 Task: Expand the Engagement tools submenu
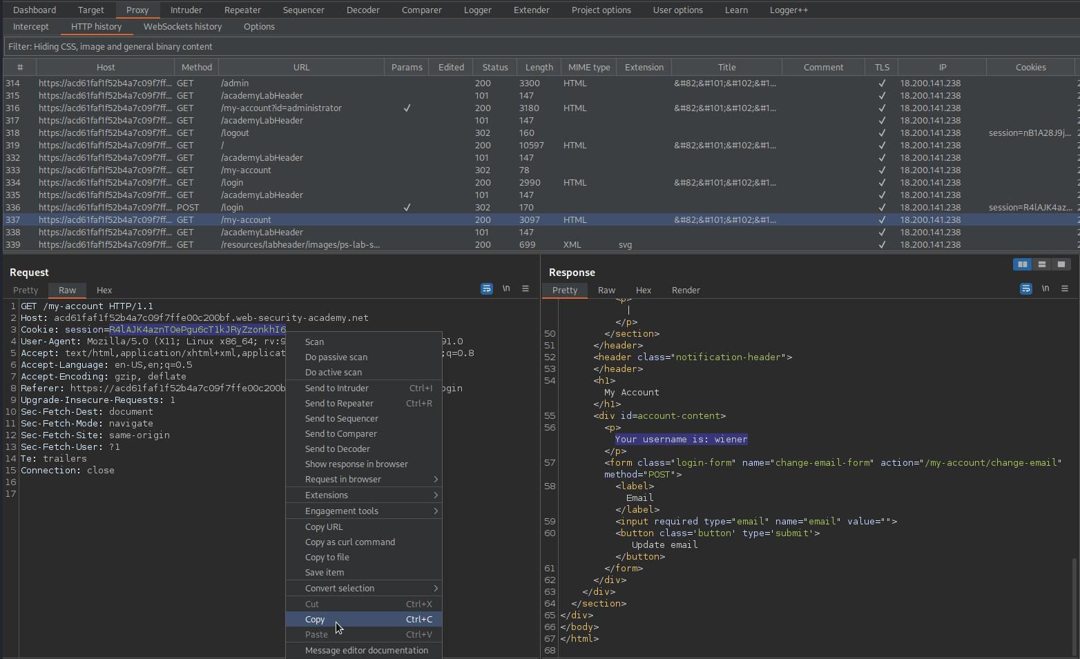[364, 511]
